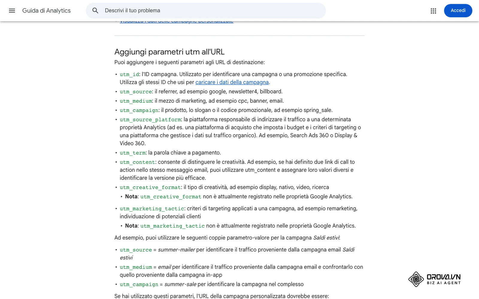Screen dimensions: 479x299
Task: Click the utm_campaign code in the list item ending 'spring_sale'
Action: pos(139,110)
